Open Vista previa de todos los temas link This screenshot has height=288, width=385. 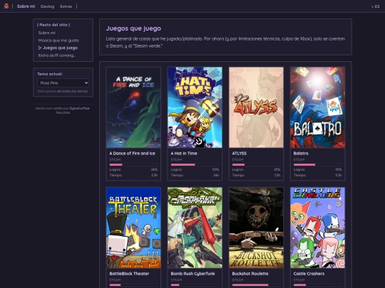click(62, 91)
